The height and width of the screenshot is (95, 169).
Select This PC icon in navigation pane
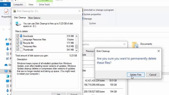[6, 71]
